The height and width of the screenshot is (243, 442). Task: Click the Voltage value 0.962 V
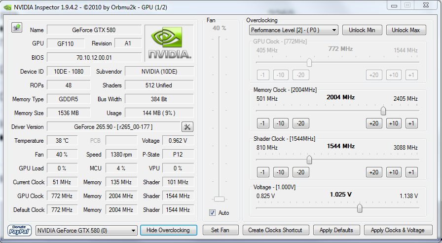click(178, 141)
